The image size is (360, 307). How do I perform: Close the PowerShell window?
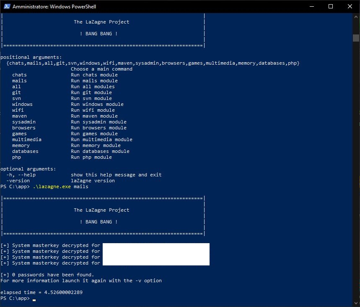tap(350, 6)
